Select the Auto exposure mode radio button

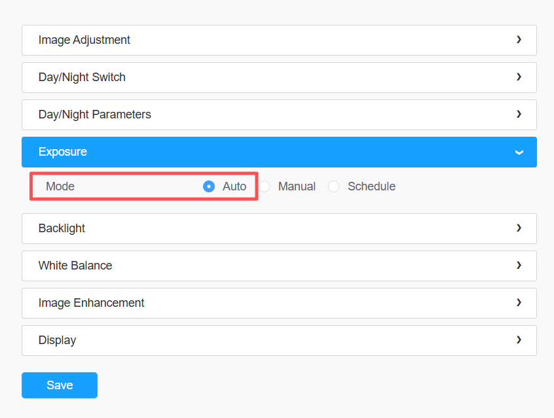209,186
